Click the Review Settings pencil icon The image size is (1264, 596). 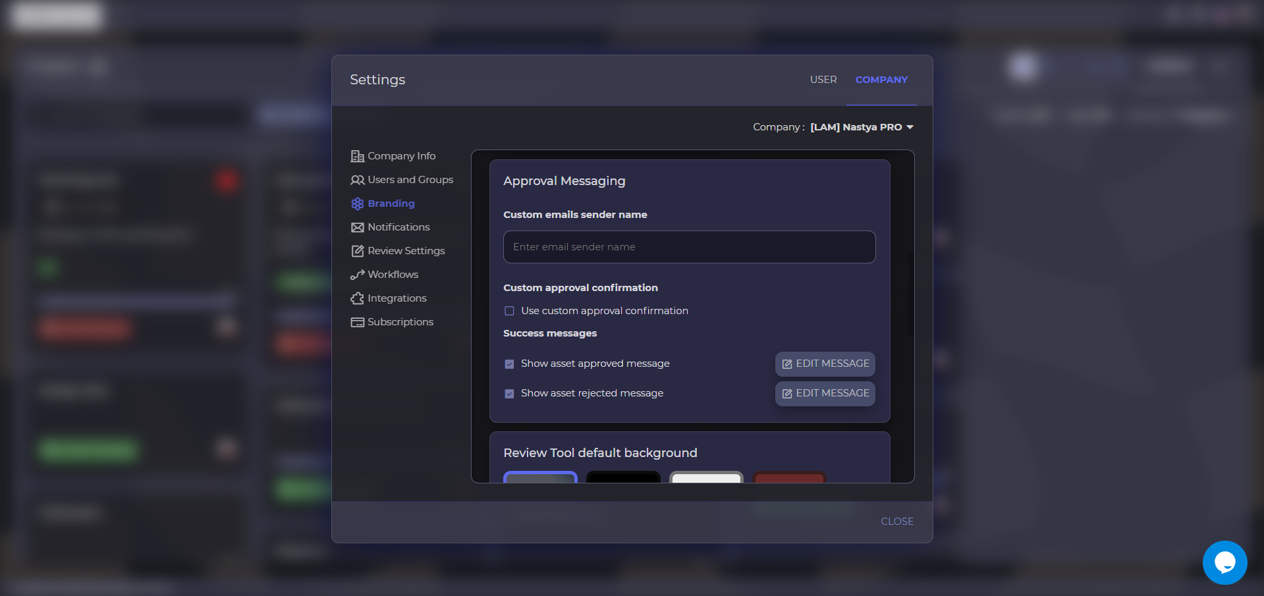pos(357,251)
